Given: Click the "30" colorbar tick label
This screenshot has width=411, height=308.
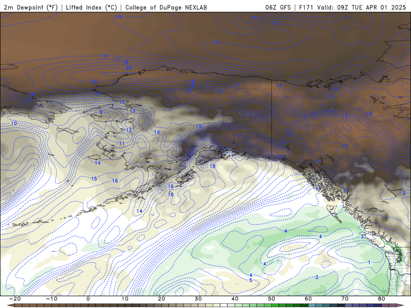Looking at the screenshot, I should tap(198, 299).
